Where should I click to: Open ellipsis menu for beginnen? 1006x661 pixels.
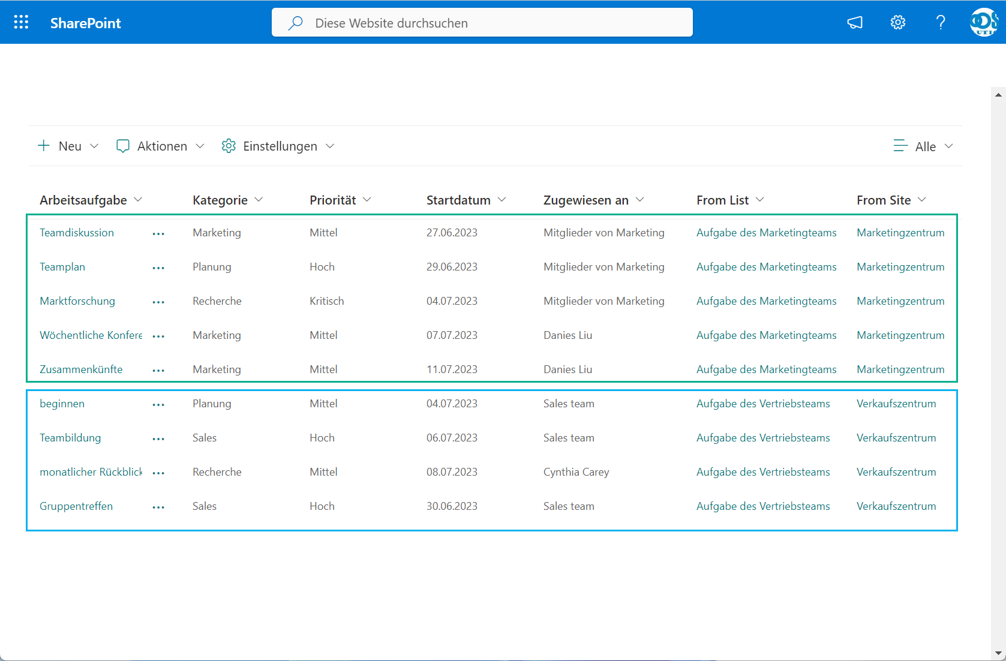click(158, 404)
